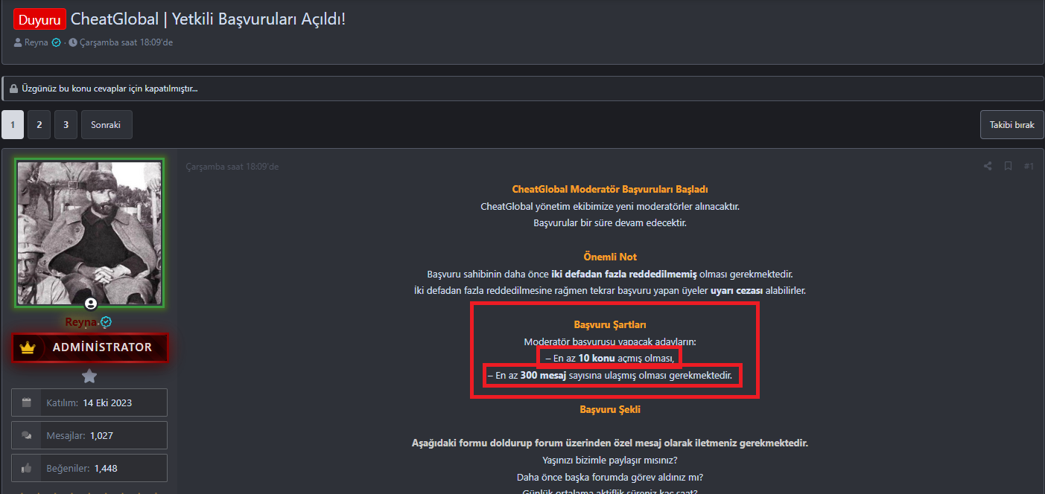Click verified badge next to Reyna in sidebar
This screenshot has width=1045, height=494.
(106, 322)
